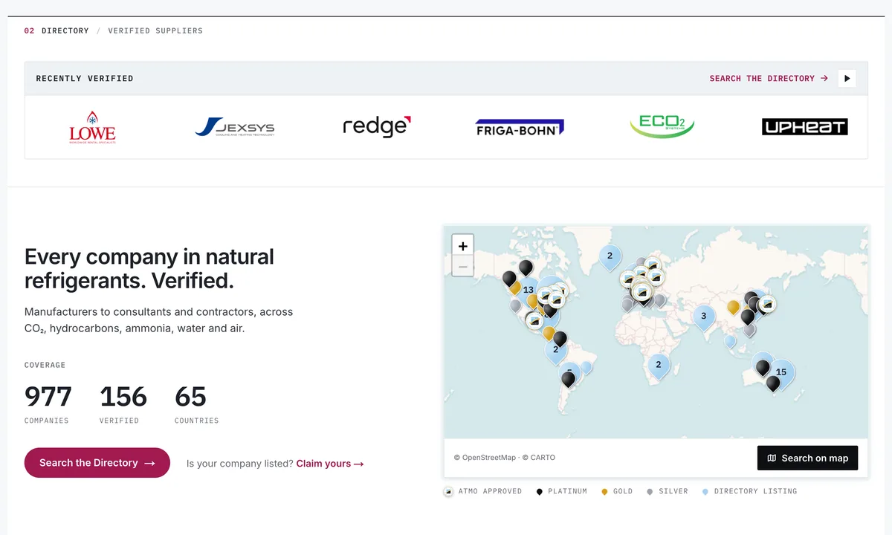Image resolution: width=892 pixels, height=535 pixels.
Task: Click the red Search the Directory button
Action: pyautogui.click(x=97, y=463)
